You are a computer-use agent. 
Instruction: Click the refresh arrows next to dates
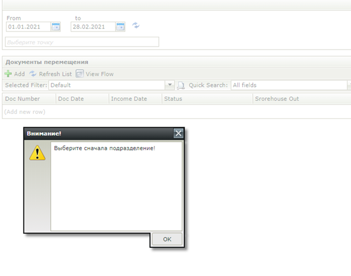(x=135, y=25)
